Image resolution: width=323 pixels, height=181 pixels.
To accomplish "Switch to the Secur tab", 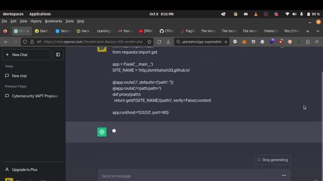I will (x=63, y=31).
